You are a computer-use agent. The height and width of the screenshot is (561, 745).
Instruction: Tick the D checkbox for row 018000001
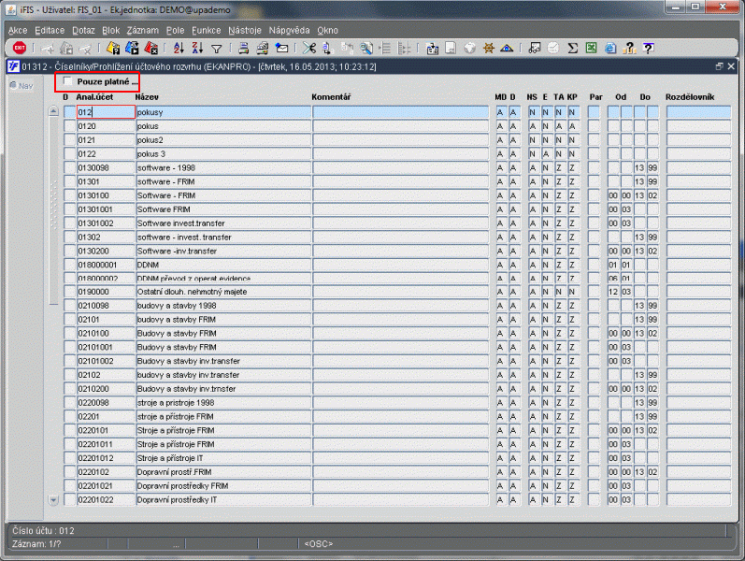point(70,265)
